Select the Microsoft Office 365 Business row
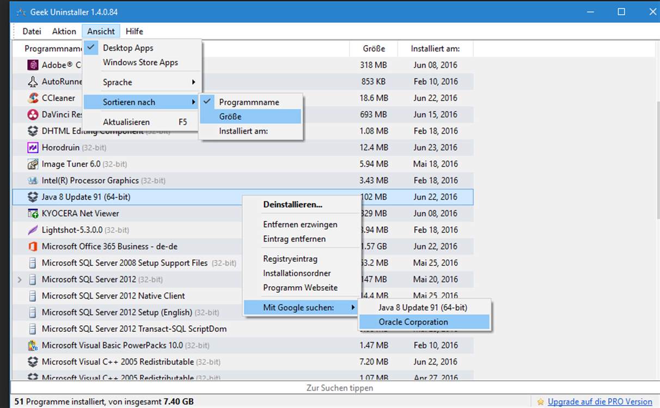Image resolution: width=660 pixels, height=408 pixels. tap(242, 246)
